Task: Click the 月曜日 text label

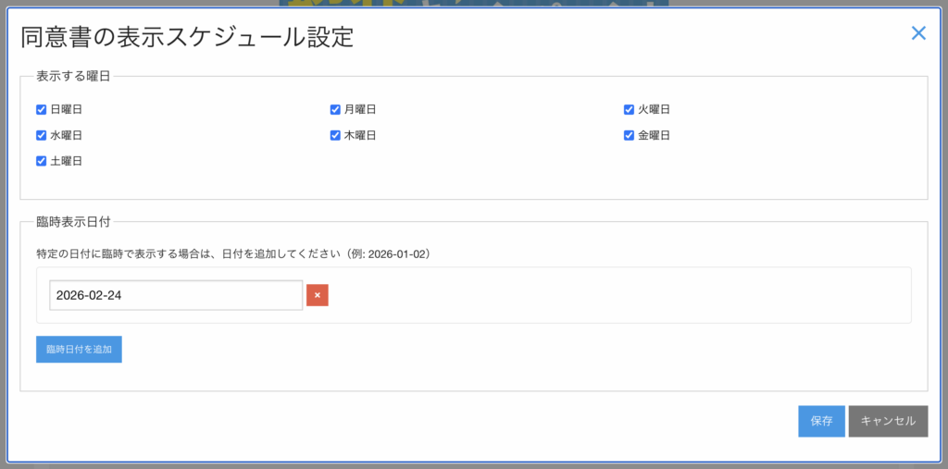Action: point(360,109)
